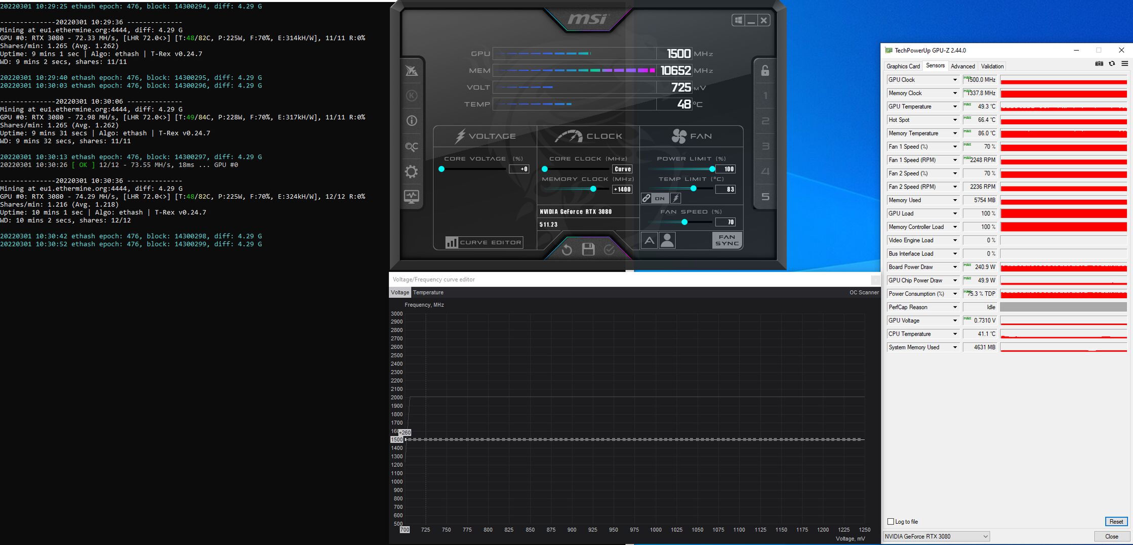Click the user-defined fan curve person icon
Image resolution: width=1133 pixels, height=545 pixels.
[x=667, y=240]
